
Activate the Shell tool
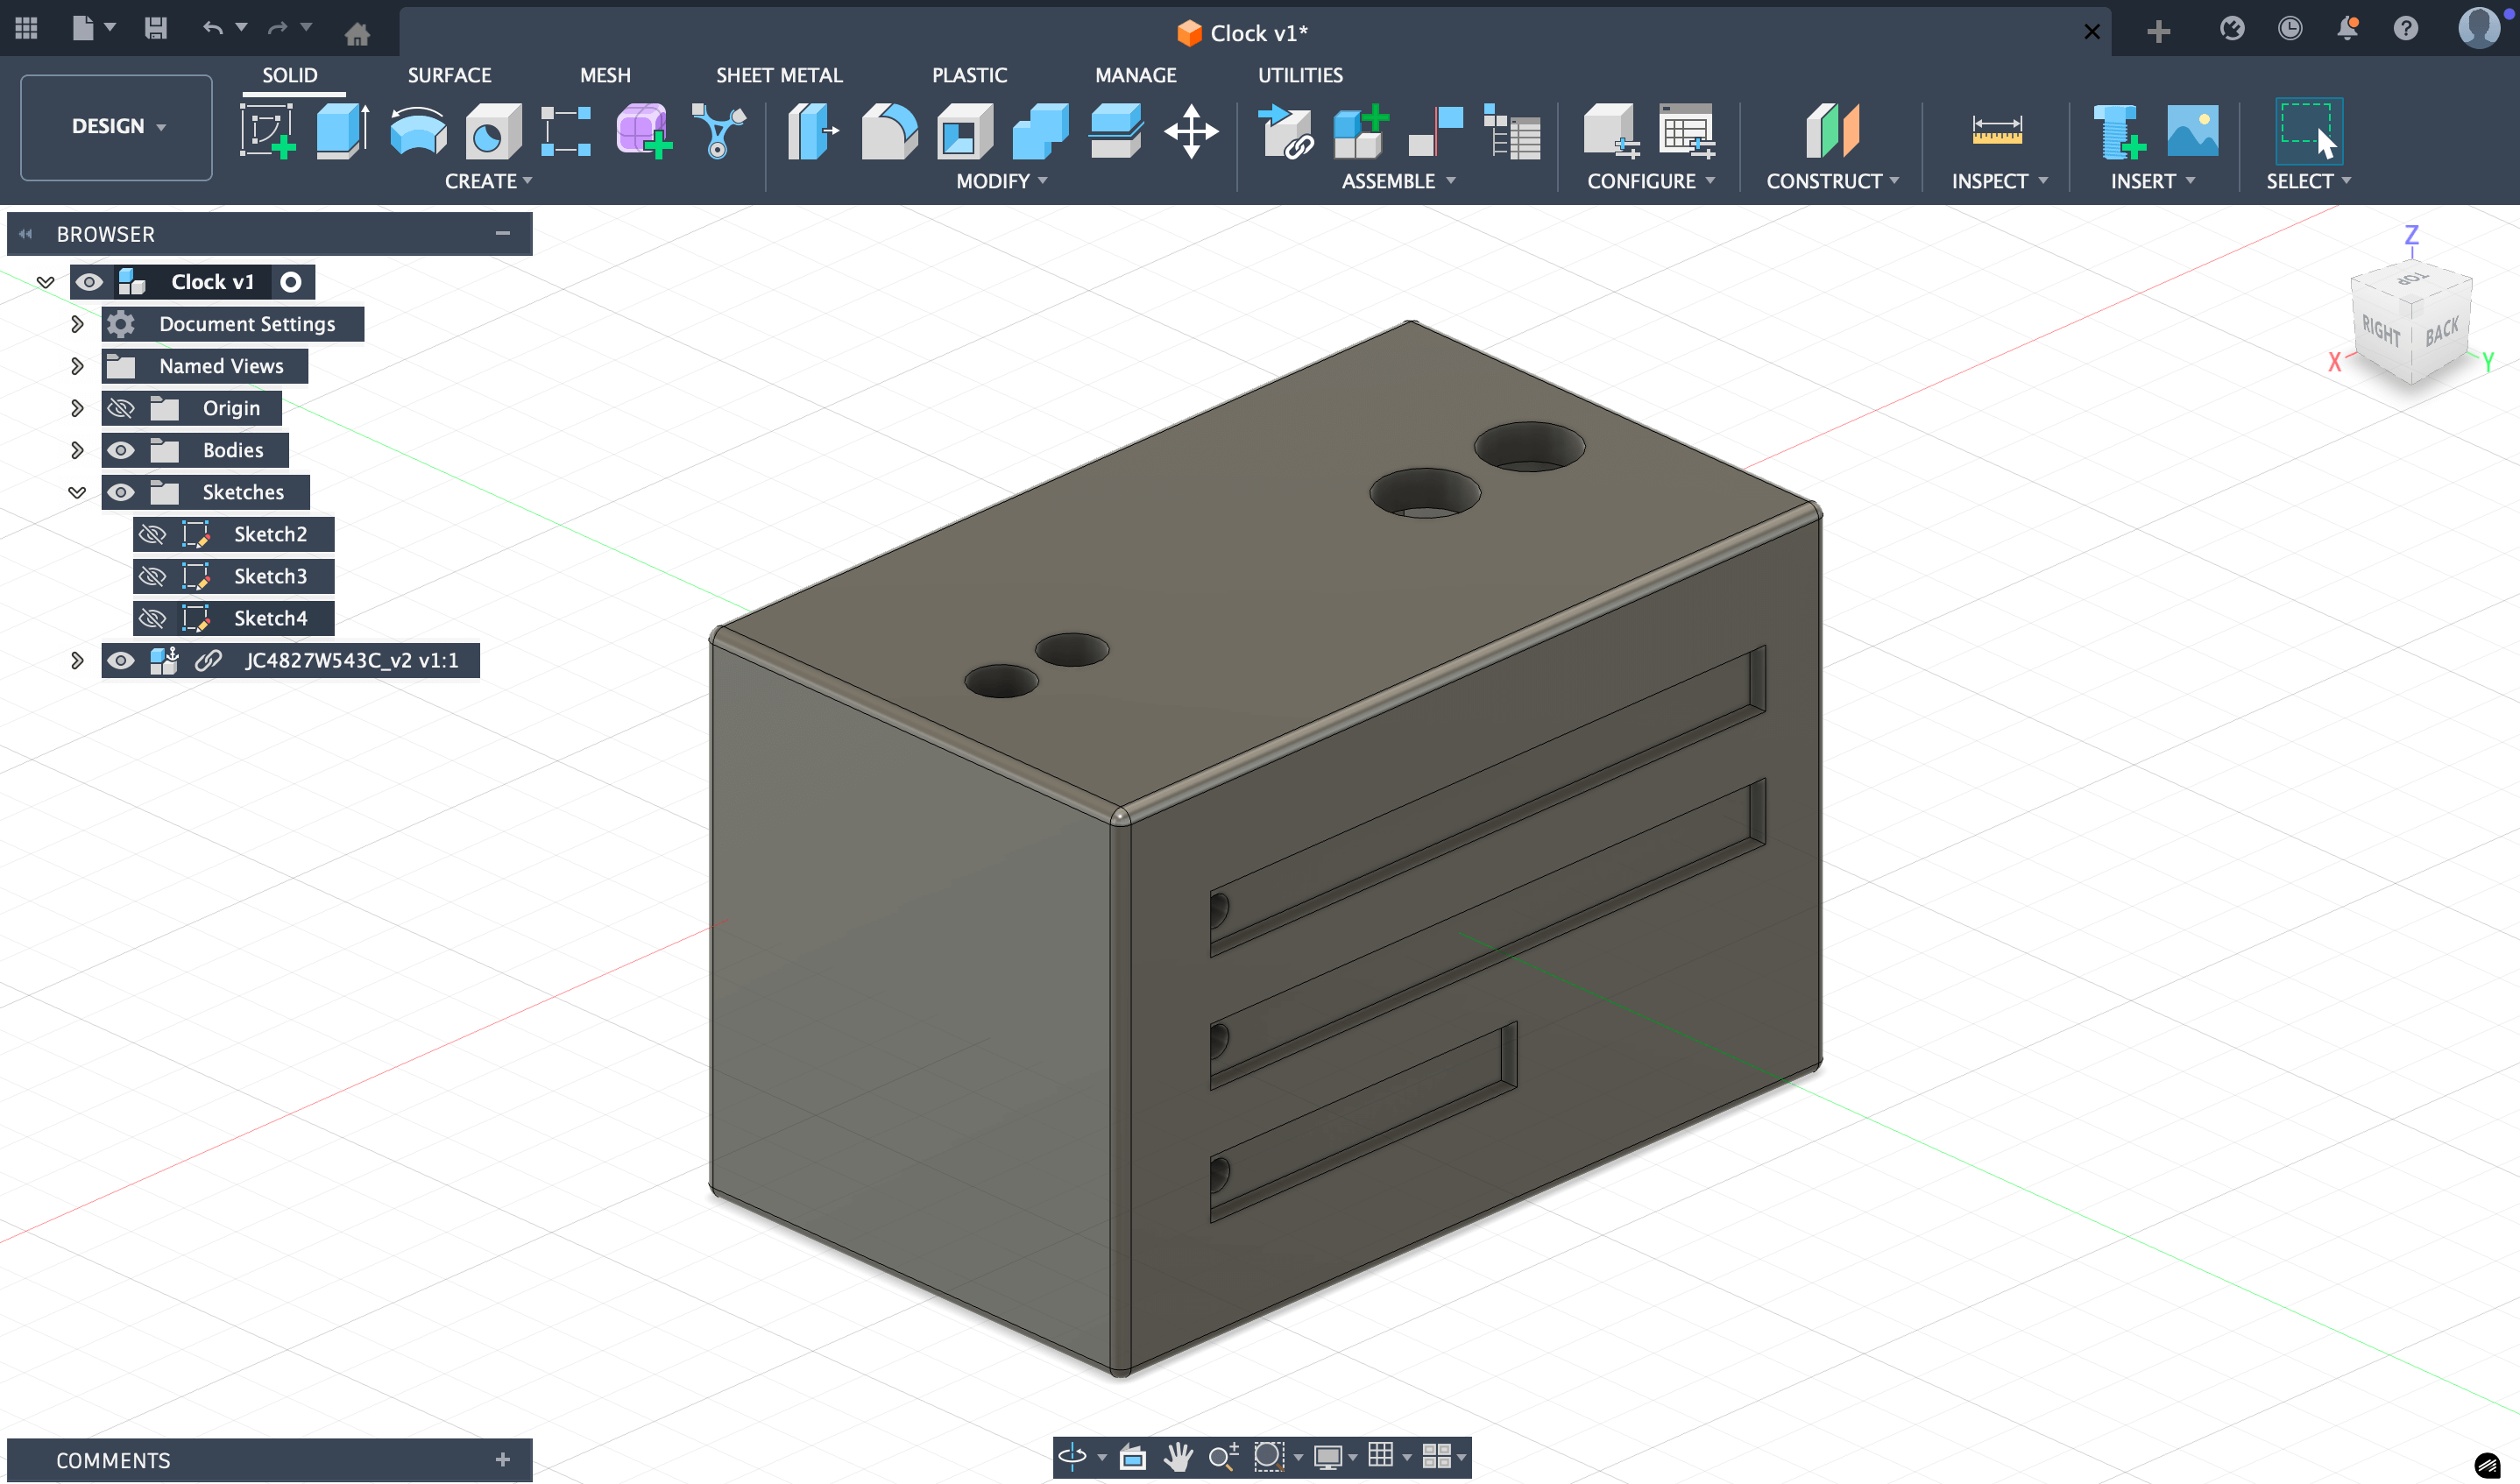[x=964, y=131]
